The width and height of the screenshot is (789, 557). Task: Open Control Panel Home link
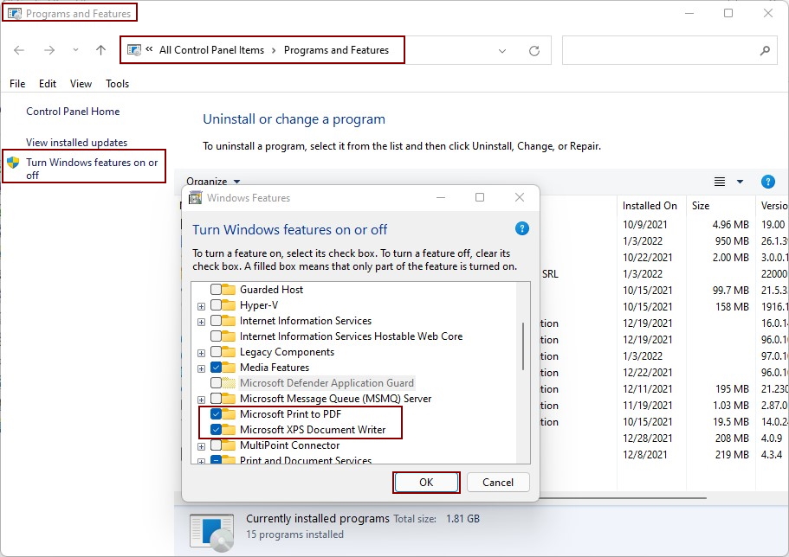click(73, 111)
